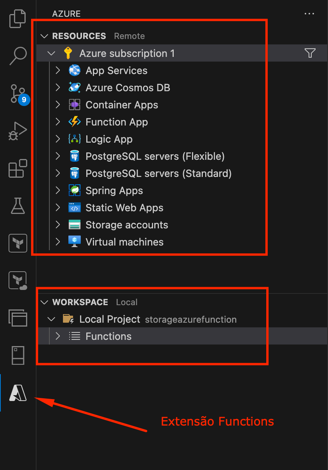The height and width of the screenshot is (470, 328).
Task: Open the Terraform Cloud icon
Action: (x=18, y=281)
